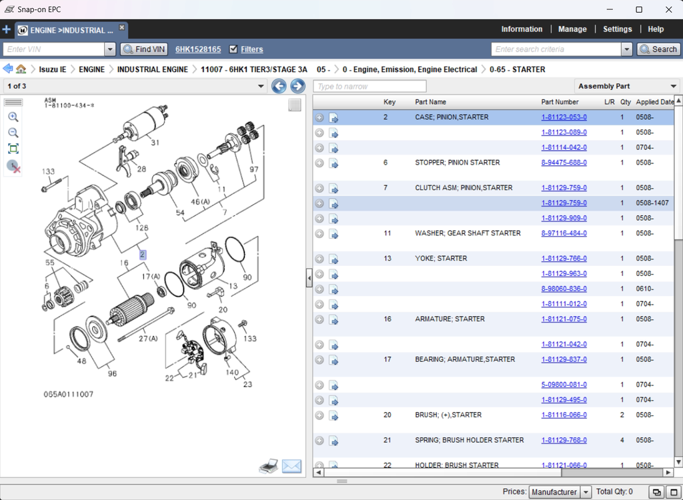This screenshot has height=500, width=683.
Task: Fit the diagram to the window
Action: point(13,149)
